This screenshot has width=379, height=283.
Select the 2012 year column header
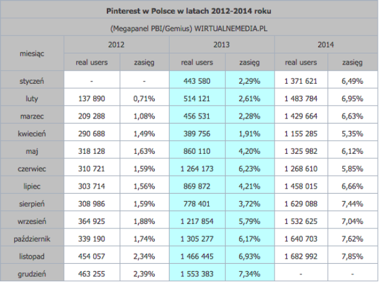[116, 45]
